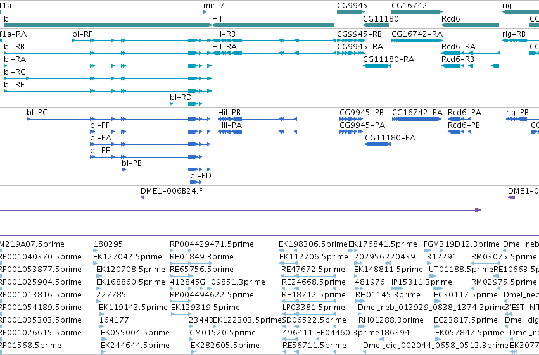Screen dimensions: 539x355
Task: Select EST FGM319D12.3prime
Action: coord(433,251)
